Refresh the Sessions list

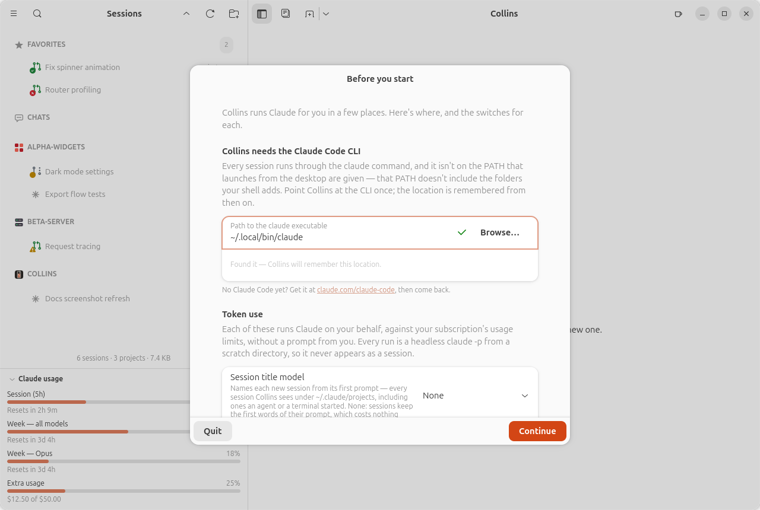(210, 14)
